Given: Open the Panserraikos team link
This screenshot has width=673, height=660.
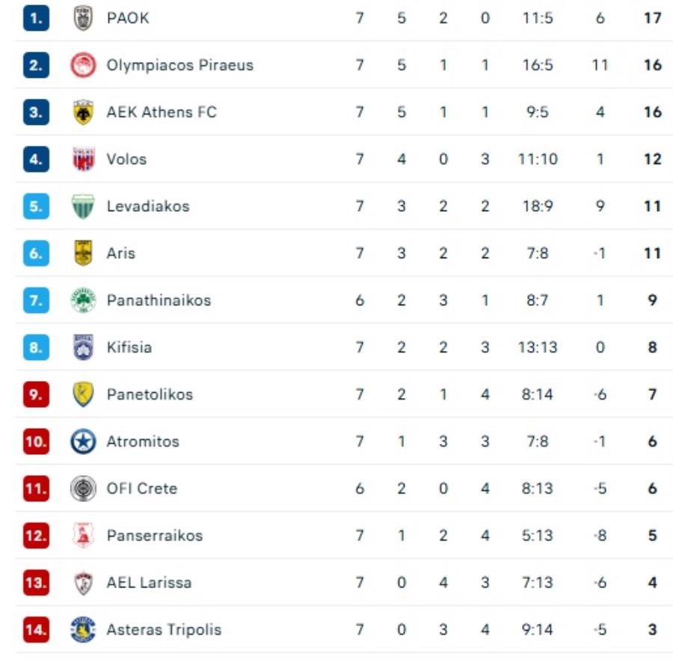Looking at the screenshot, I should 154,536.
